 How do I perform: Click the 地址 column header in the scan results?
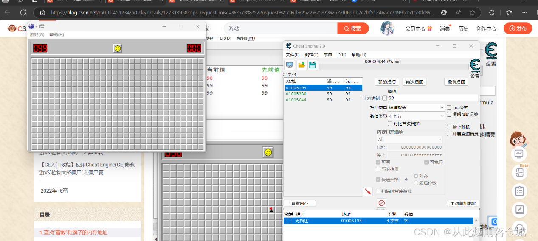(305, 81)
